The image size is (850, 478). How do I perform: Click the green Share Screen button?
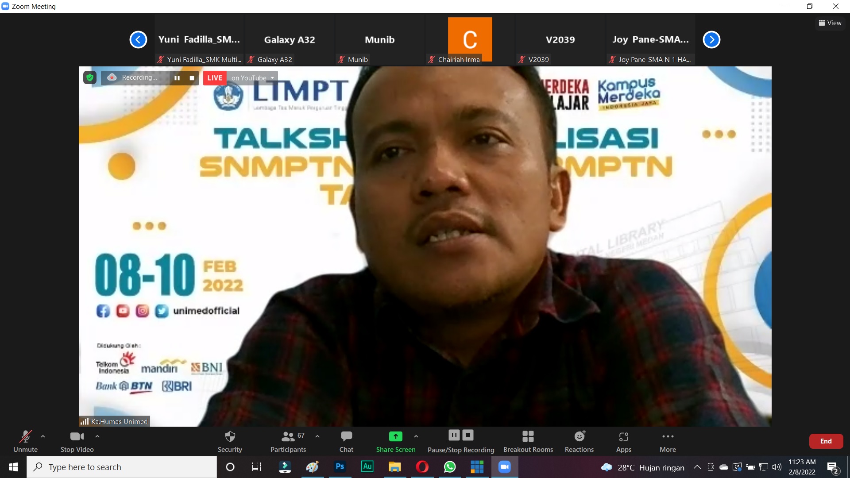coord(396,441)
